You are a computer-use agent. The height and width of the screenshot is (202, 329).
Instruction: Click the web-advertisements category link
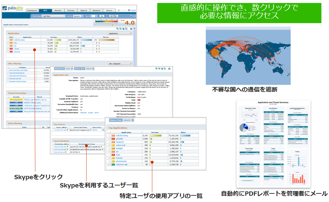coord(17,73)
